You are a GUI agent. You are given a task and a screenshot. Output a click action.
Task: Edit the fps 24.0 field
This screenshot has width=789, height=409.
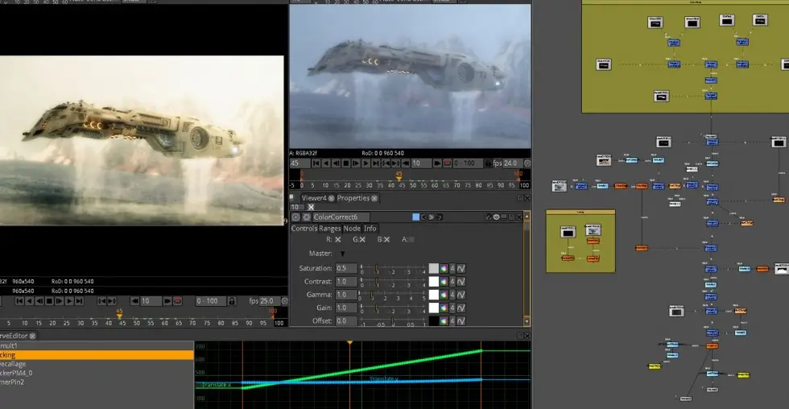click(512, 163)
